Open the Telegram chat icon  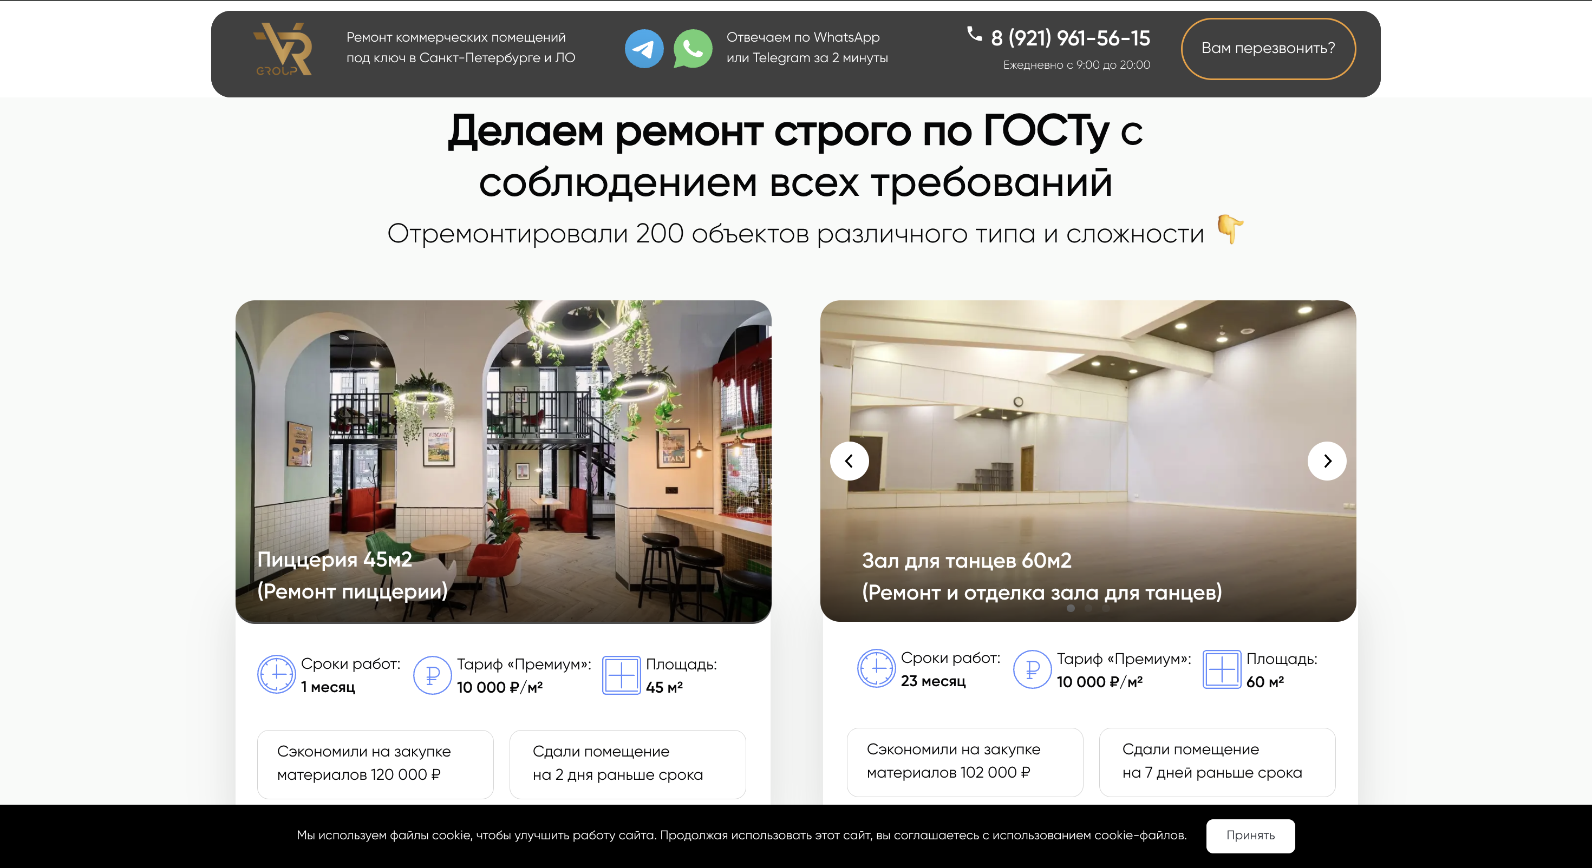(643, 48)
